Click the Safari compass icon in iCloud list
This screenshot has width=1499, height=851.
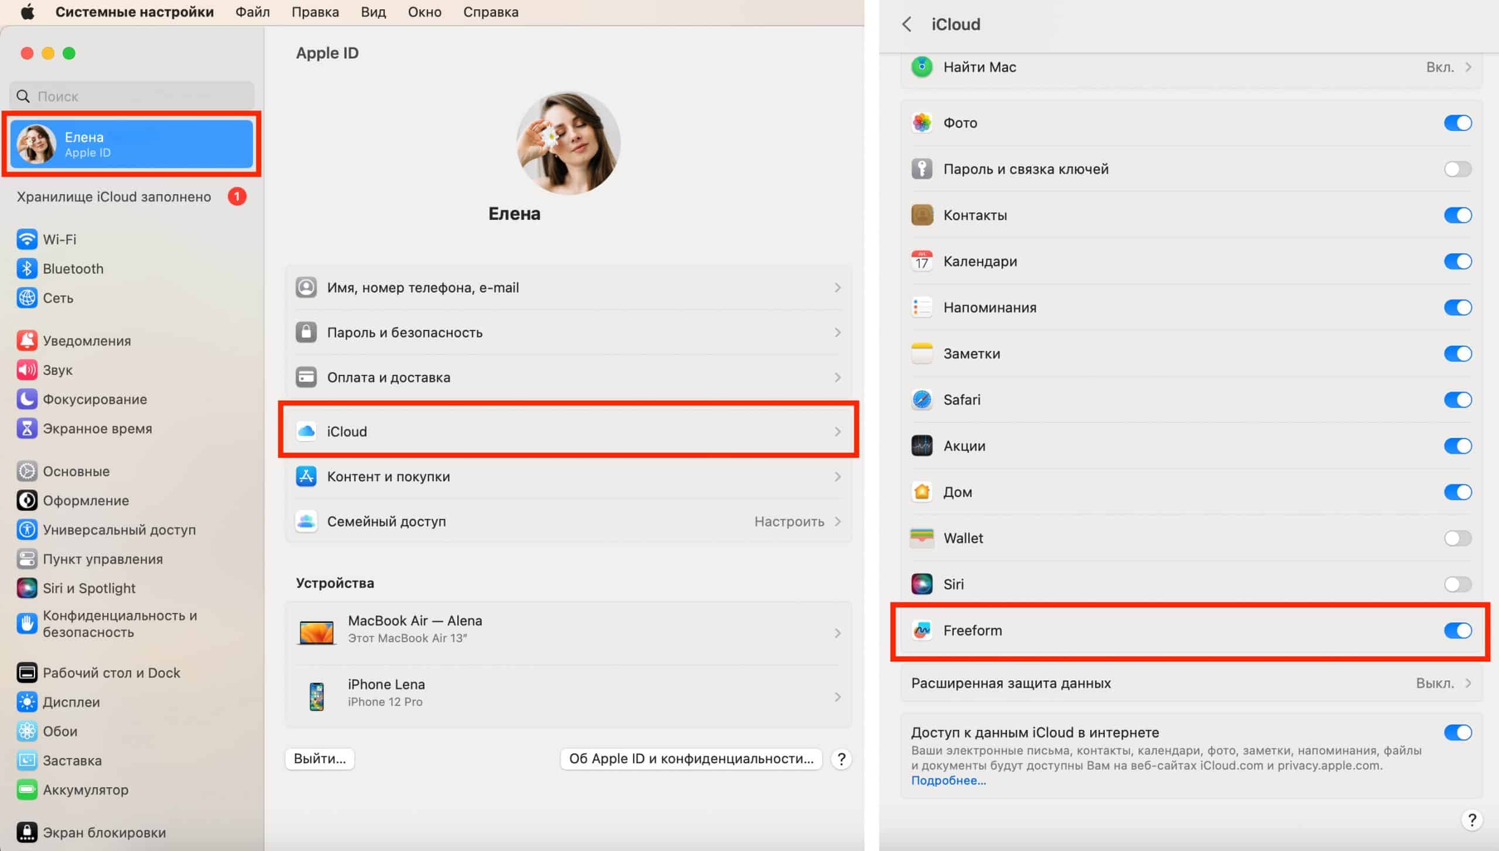pyautogui.click(x=922, y=399)
